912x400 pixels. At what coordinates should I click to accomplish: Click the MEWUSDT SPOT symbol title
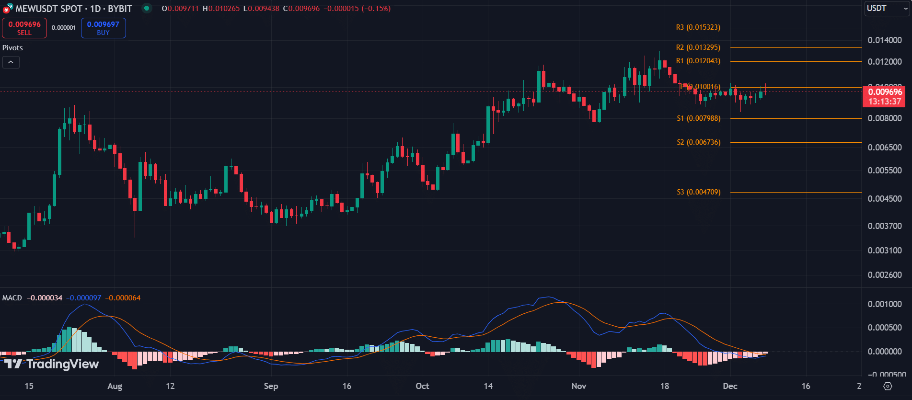pyautogui.click(x=49, y=9)
